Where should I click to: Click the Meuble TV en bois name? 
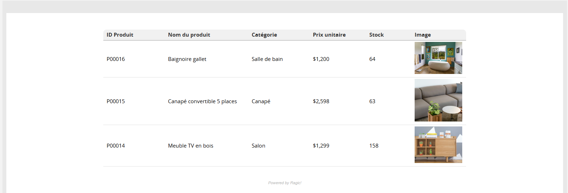click(191, 146)
